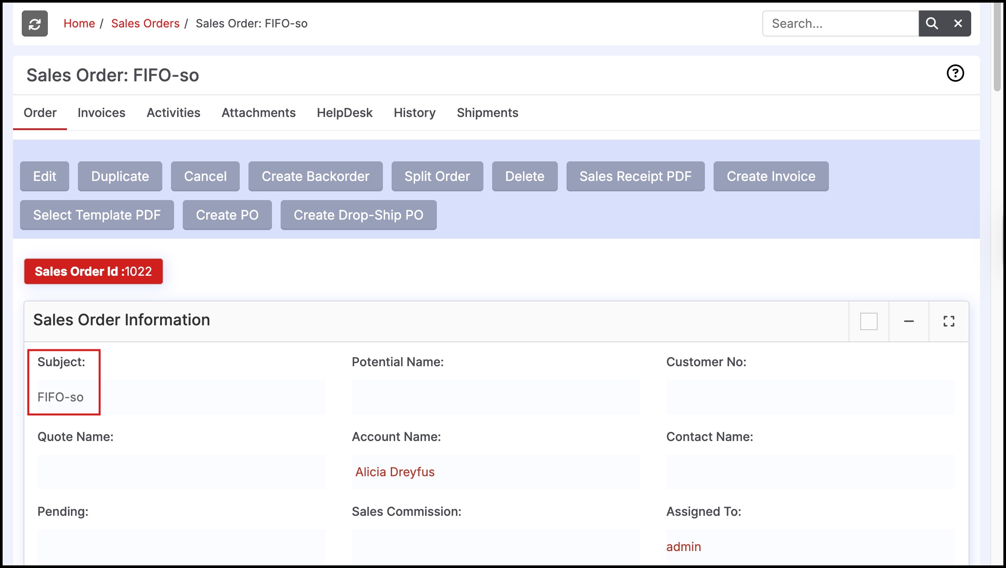Delete the sales order
This screenshot has width=1006, height=568.
click(525, 176)
